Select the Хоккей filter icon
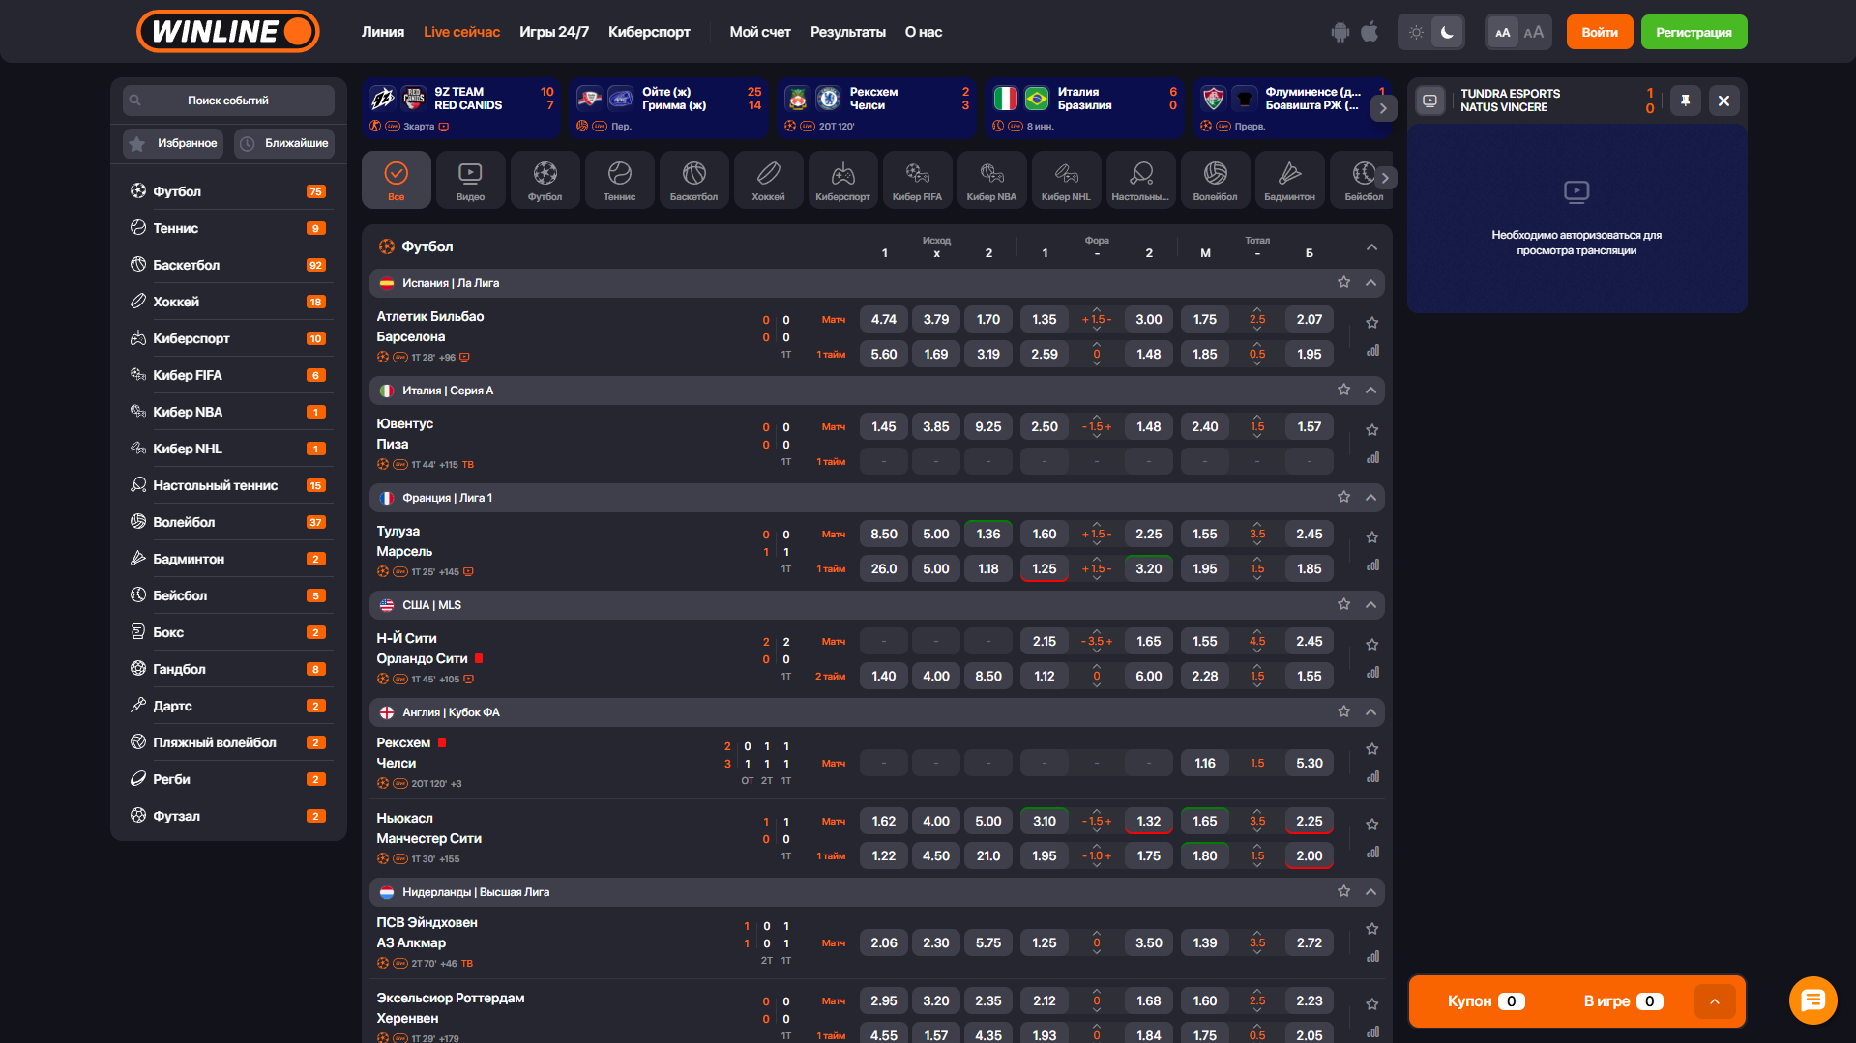1856x1043 pixels. click(768, 180)
